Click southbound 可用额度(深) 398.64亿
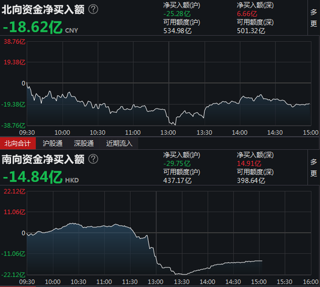Screen dimensions: 320x287 251,181
